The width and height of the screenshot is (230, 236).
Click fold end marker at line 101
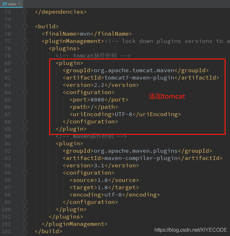pyautogui.click(x=25, y=217)
